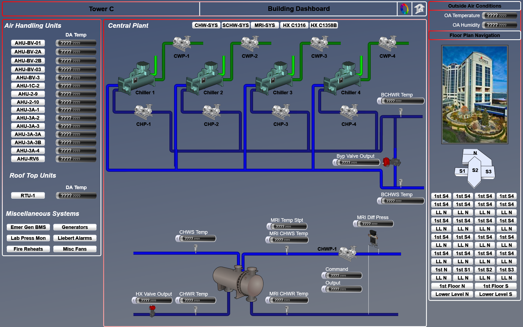This screenshot has height=327, width=523.
Task: Click the BCHWS Temp readout field
Action: 400,201
